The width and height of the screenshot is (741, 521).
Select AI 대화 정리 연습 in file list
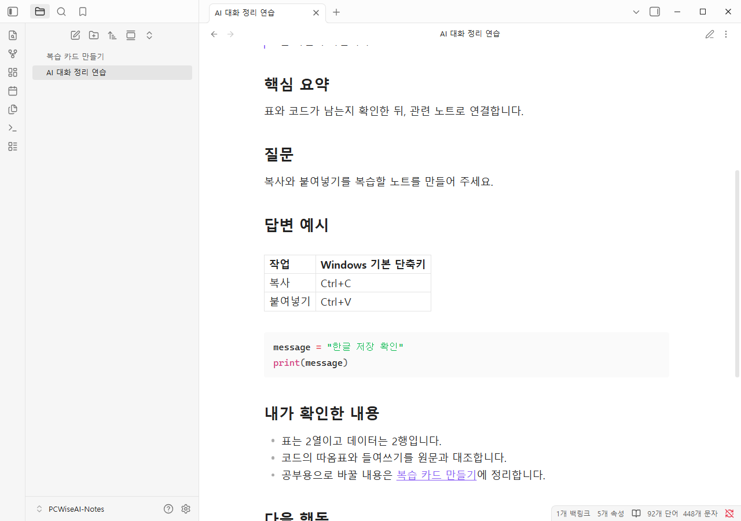pos(112,72)
